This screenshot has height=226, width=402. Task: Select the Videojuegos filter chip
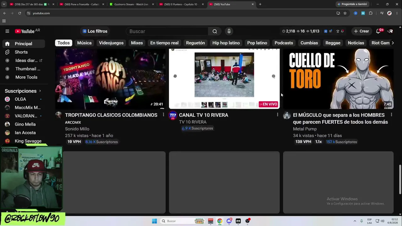pos(111,43)
